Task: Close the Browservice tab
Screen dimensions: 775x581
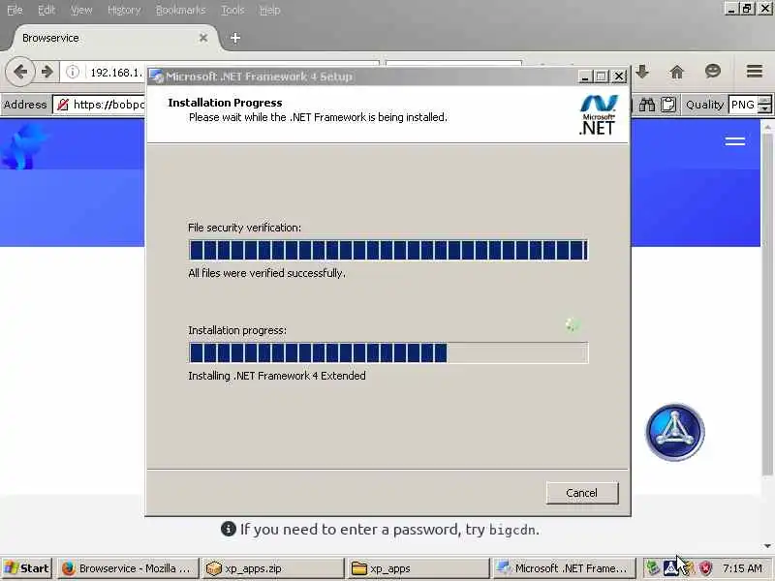Action: pyautogui.click(x=203, y=38)
